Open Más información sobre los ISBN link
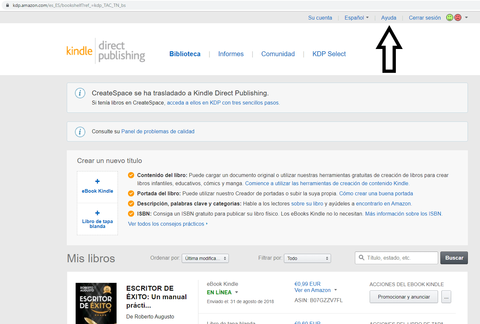The height and width of the screenshot is (324, 480). tap(403, 214)
